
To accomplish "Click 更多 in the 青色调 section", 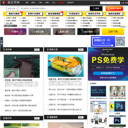I will [37, 49].
